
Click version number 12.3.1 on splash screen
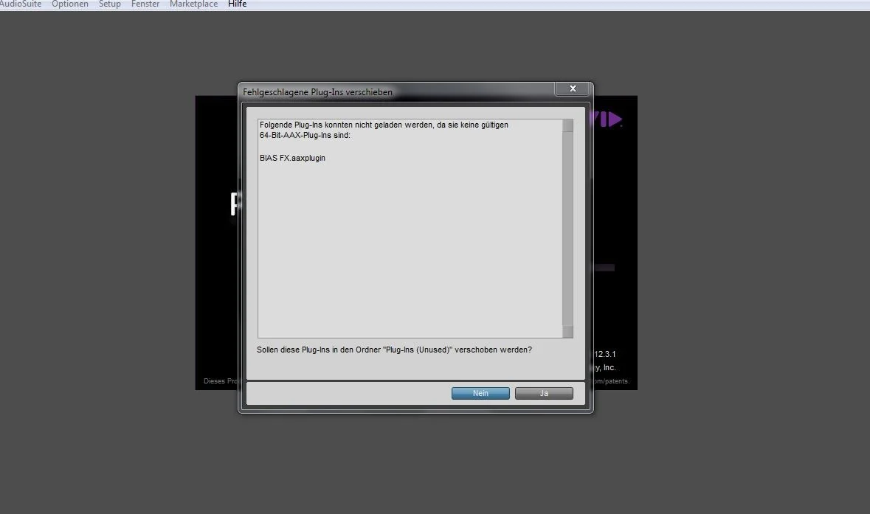605,354
